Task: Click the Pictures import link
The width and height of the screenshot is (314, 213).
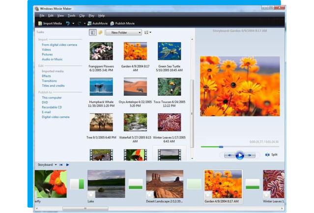Action: click(x=47, y=54)
